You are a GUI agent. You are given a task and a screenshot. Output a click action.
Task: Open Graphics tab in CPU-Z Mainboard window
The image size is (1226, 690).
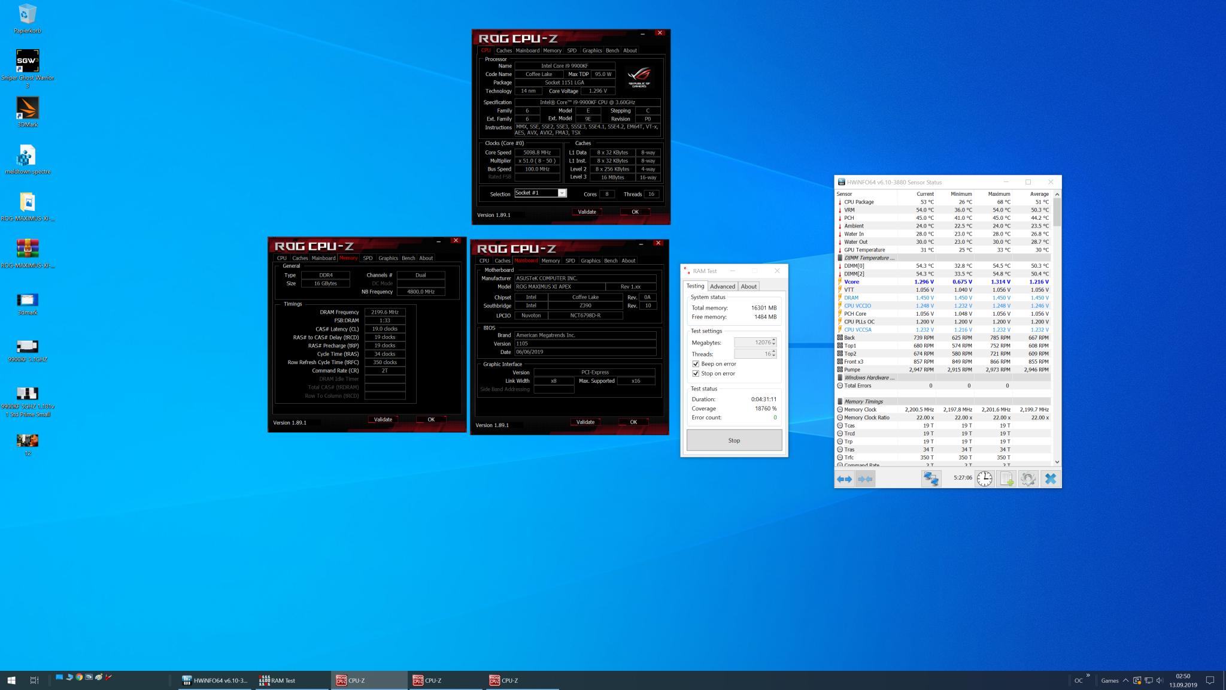point(590,261)
